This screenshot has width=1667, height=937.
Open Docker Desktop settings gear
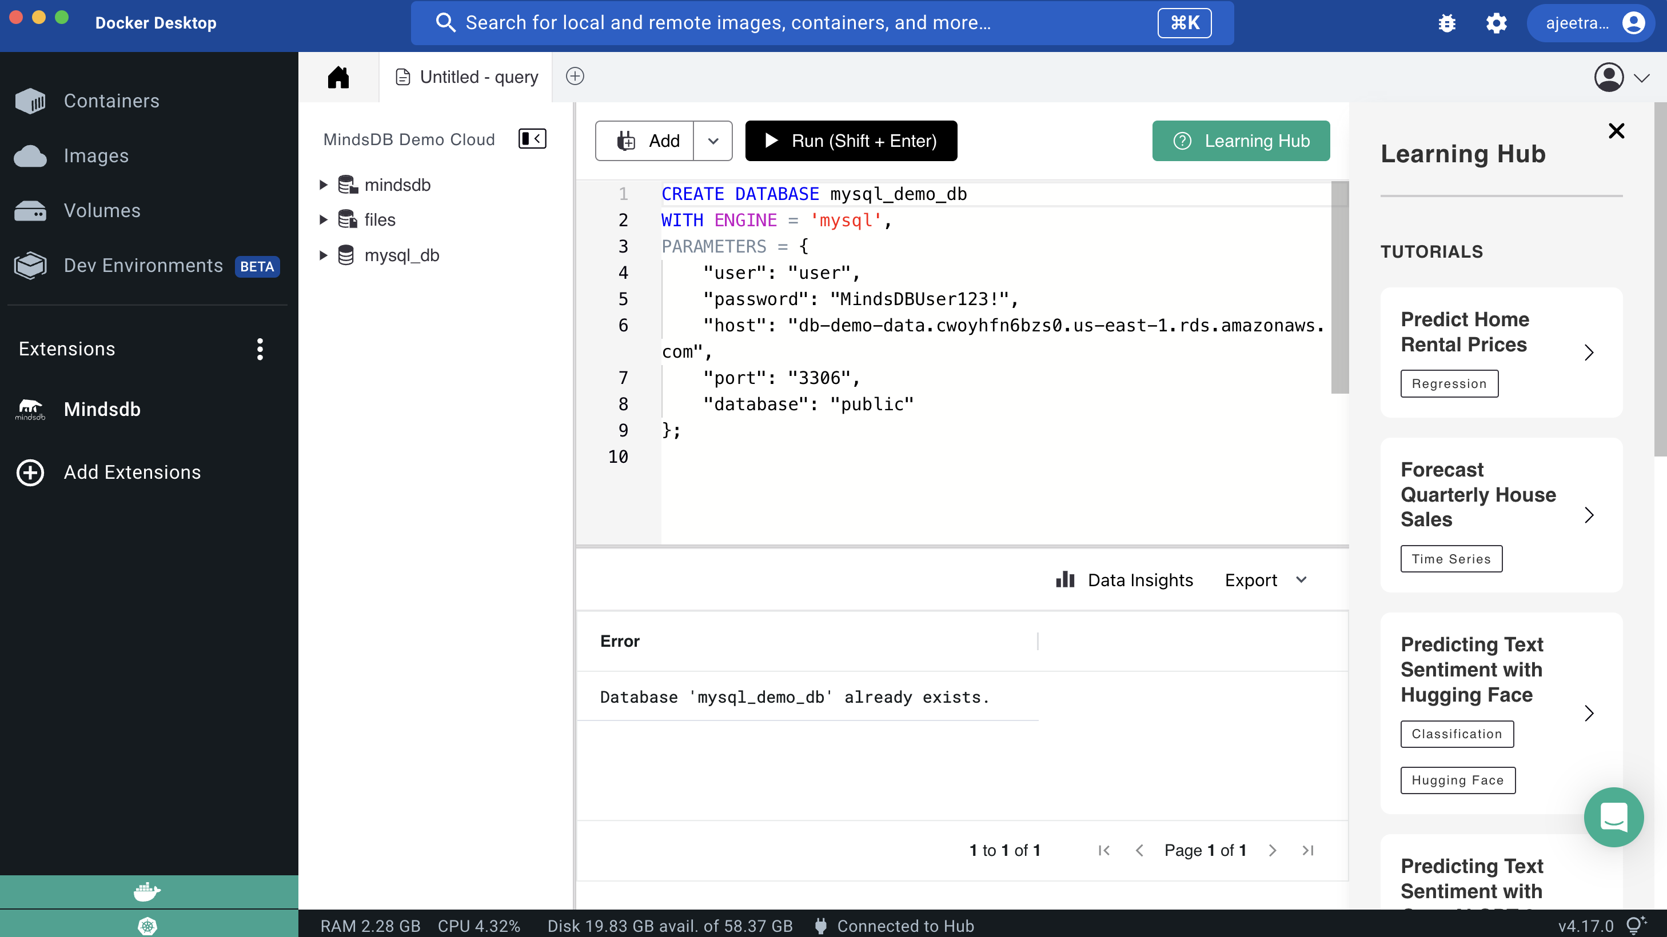coord(1496,23)
